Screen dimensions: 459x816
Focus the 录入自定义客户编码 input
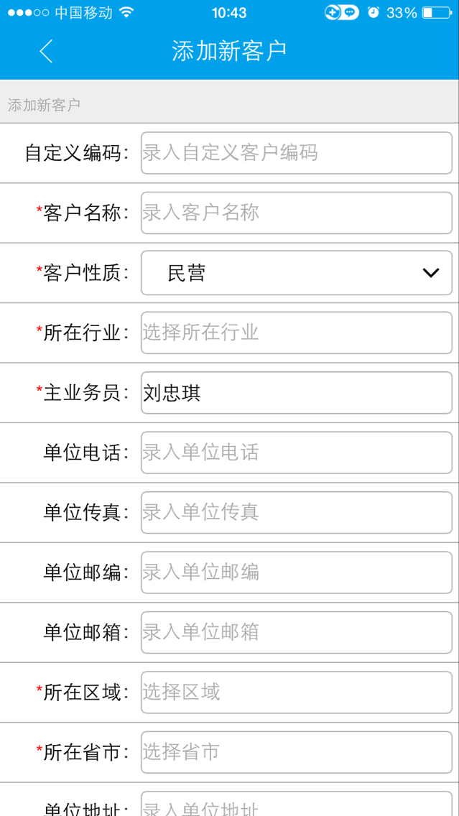tap(296, 153)
